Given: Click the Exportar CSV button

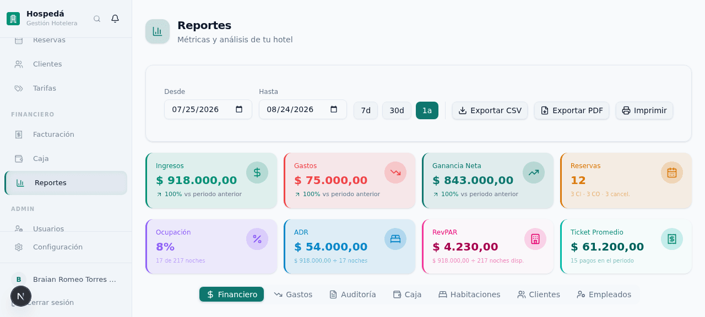Looking at the screenshot, I should [490, 110].
